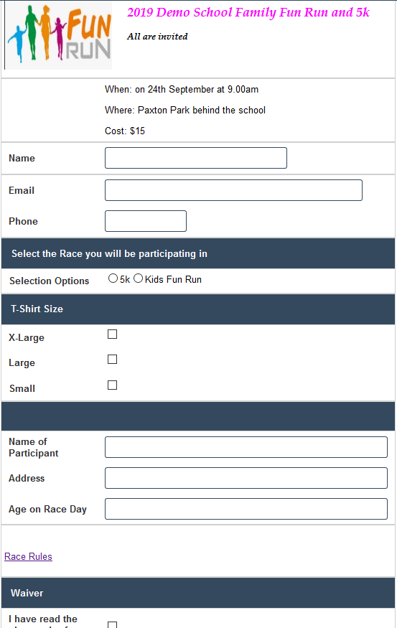Image resolution: width=397 pixels, height=628 pixels.
Task: Select the 5k race radio button
Action: pos(113,278)
